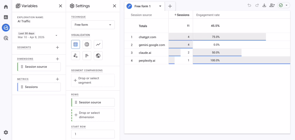Screen dimensions: 295x140
Task: Click the Start row input field
Action: pos(93,134)
